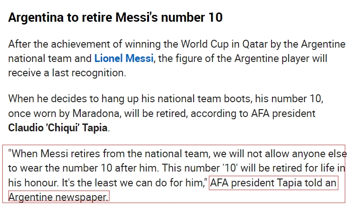The image size is (349, 209).
Task: Click the phrase "retired for life"
Action: [x=306, y=168]
